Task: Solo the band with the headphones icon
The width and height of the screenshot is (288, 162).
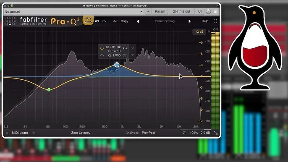Action: click(x=125, y=48)
